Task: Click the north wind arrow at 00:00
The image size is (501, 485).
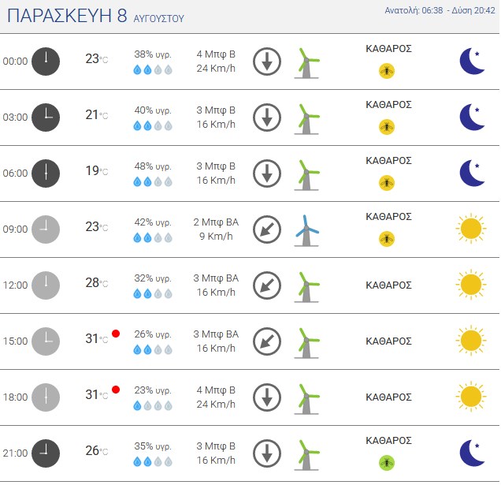Action: (267, 62)
